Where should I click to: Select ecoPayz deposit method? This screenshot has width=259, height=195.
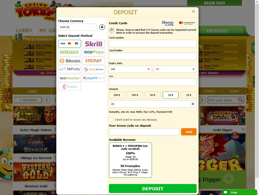pos(93,52)
